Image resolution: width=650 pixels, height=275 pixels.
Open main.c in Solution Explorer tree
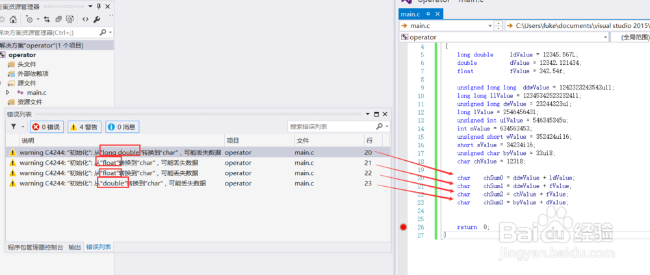coord(37,93)
